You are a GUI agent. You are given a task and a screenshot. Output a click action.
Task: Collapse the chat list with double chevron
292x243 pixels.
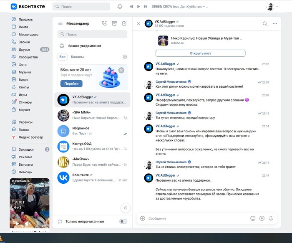point(125,208)
